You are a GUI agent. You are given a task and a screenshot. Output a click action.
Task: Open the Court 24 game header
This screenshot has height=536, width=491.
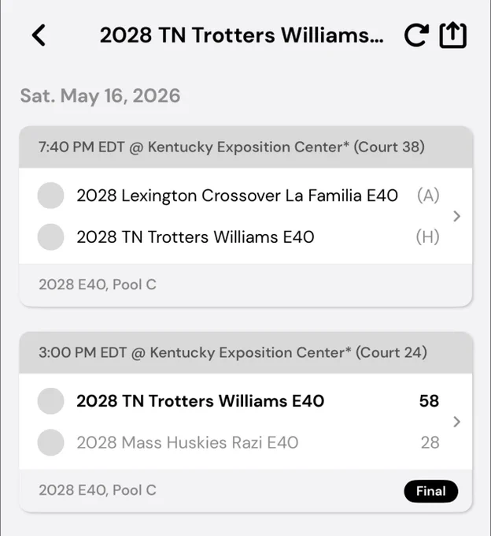click(245, 352)
